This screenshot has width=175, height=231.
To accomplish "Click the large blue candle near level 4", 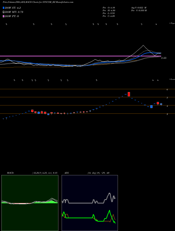I will (x=151, y=107).
